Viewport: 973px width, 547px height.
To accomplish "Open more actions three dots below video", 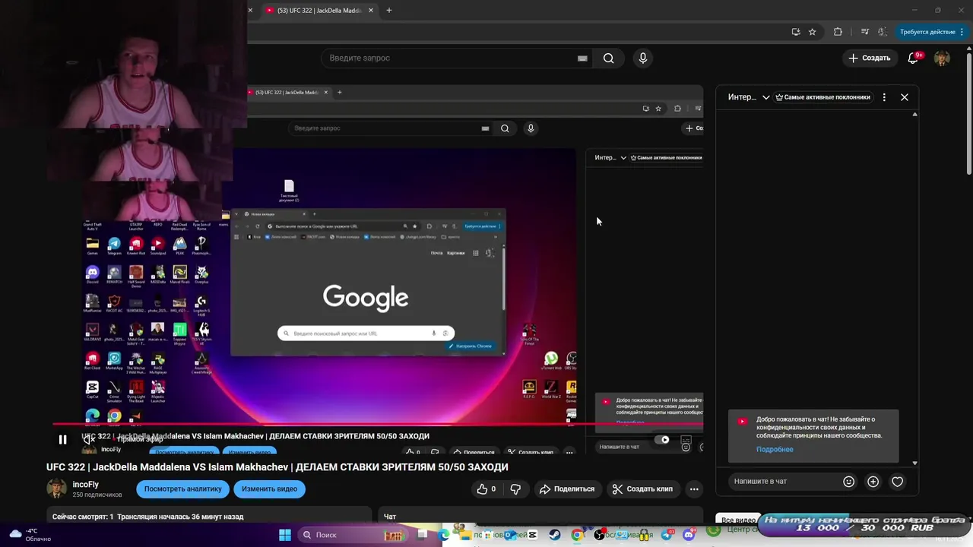I will [694, 489].
